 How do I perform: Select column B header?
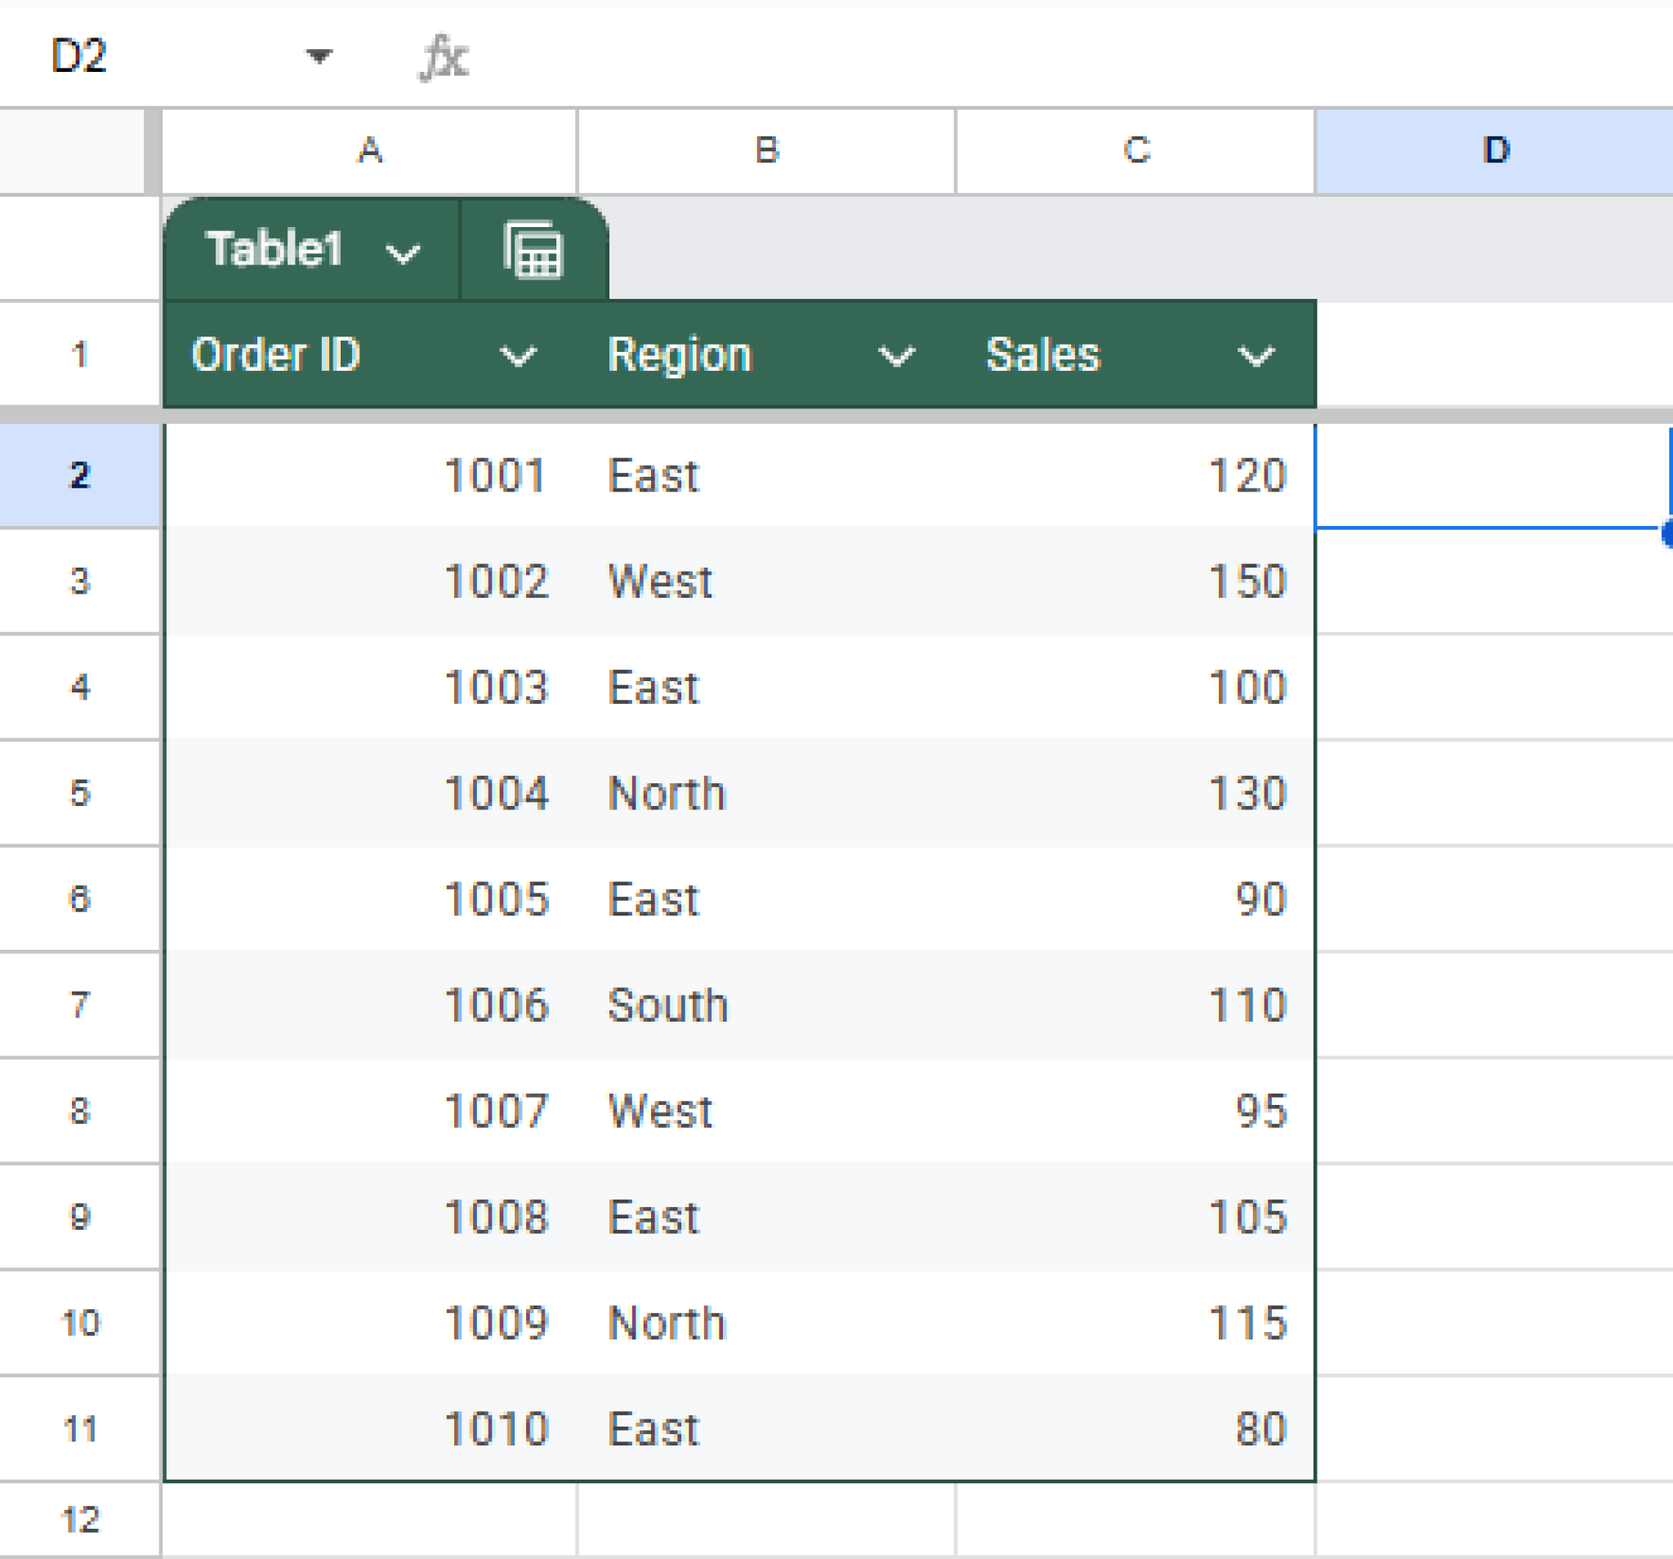[765, 151]
